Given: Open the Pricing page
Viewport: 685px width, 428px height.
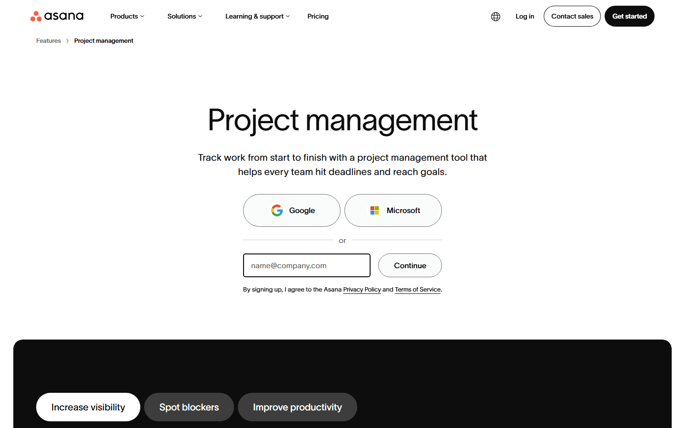Looking at the screenshot, I should (x=318, y=16).
